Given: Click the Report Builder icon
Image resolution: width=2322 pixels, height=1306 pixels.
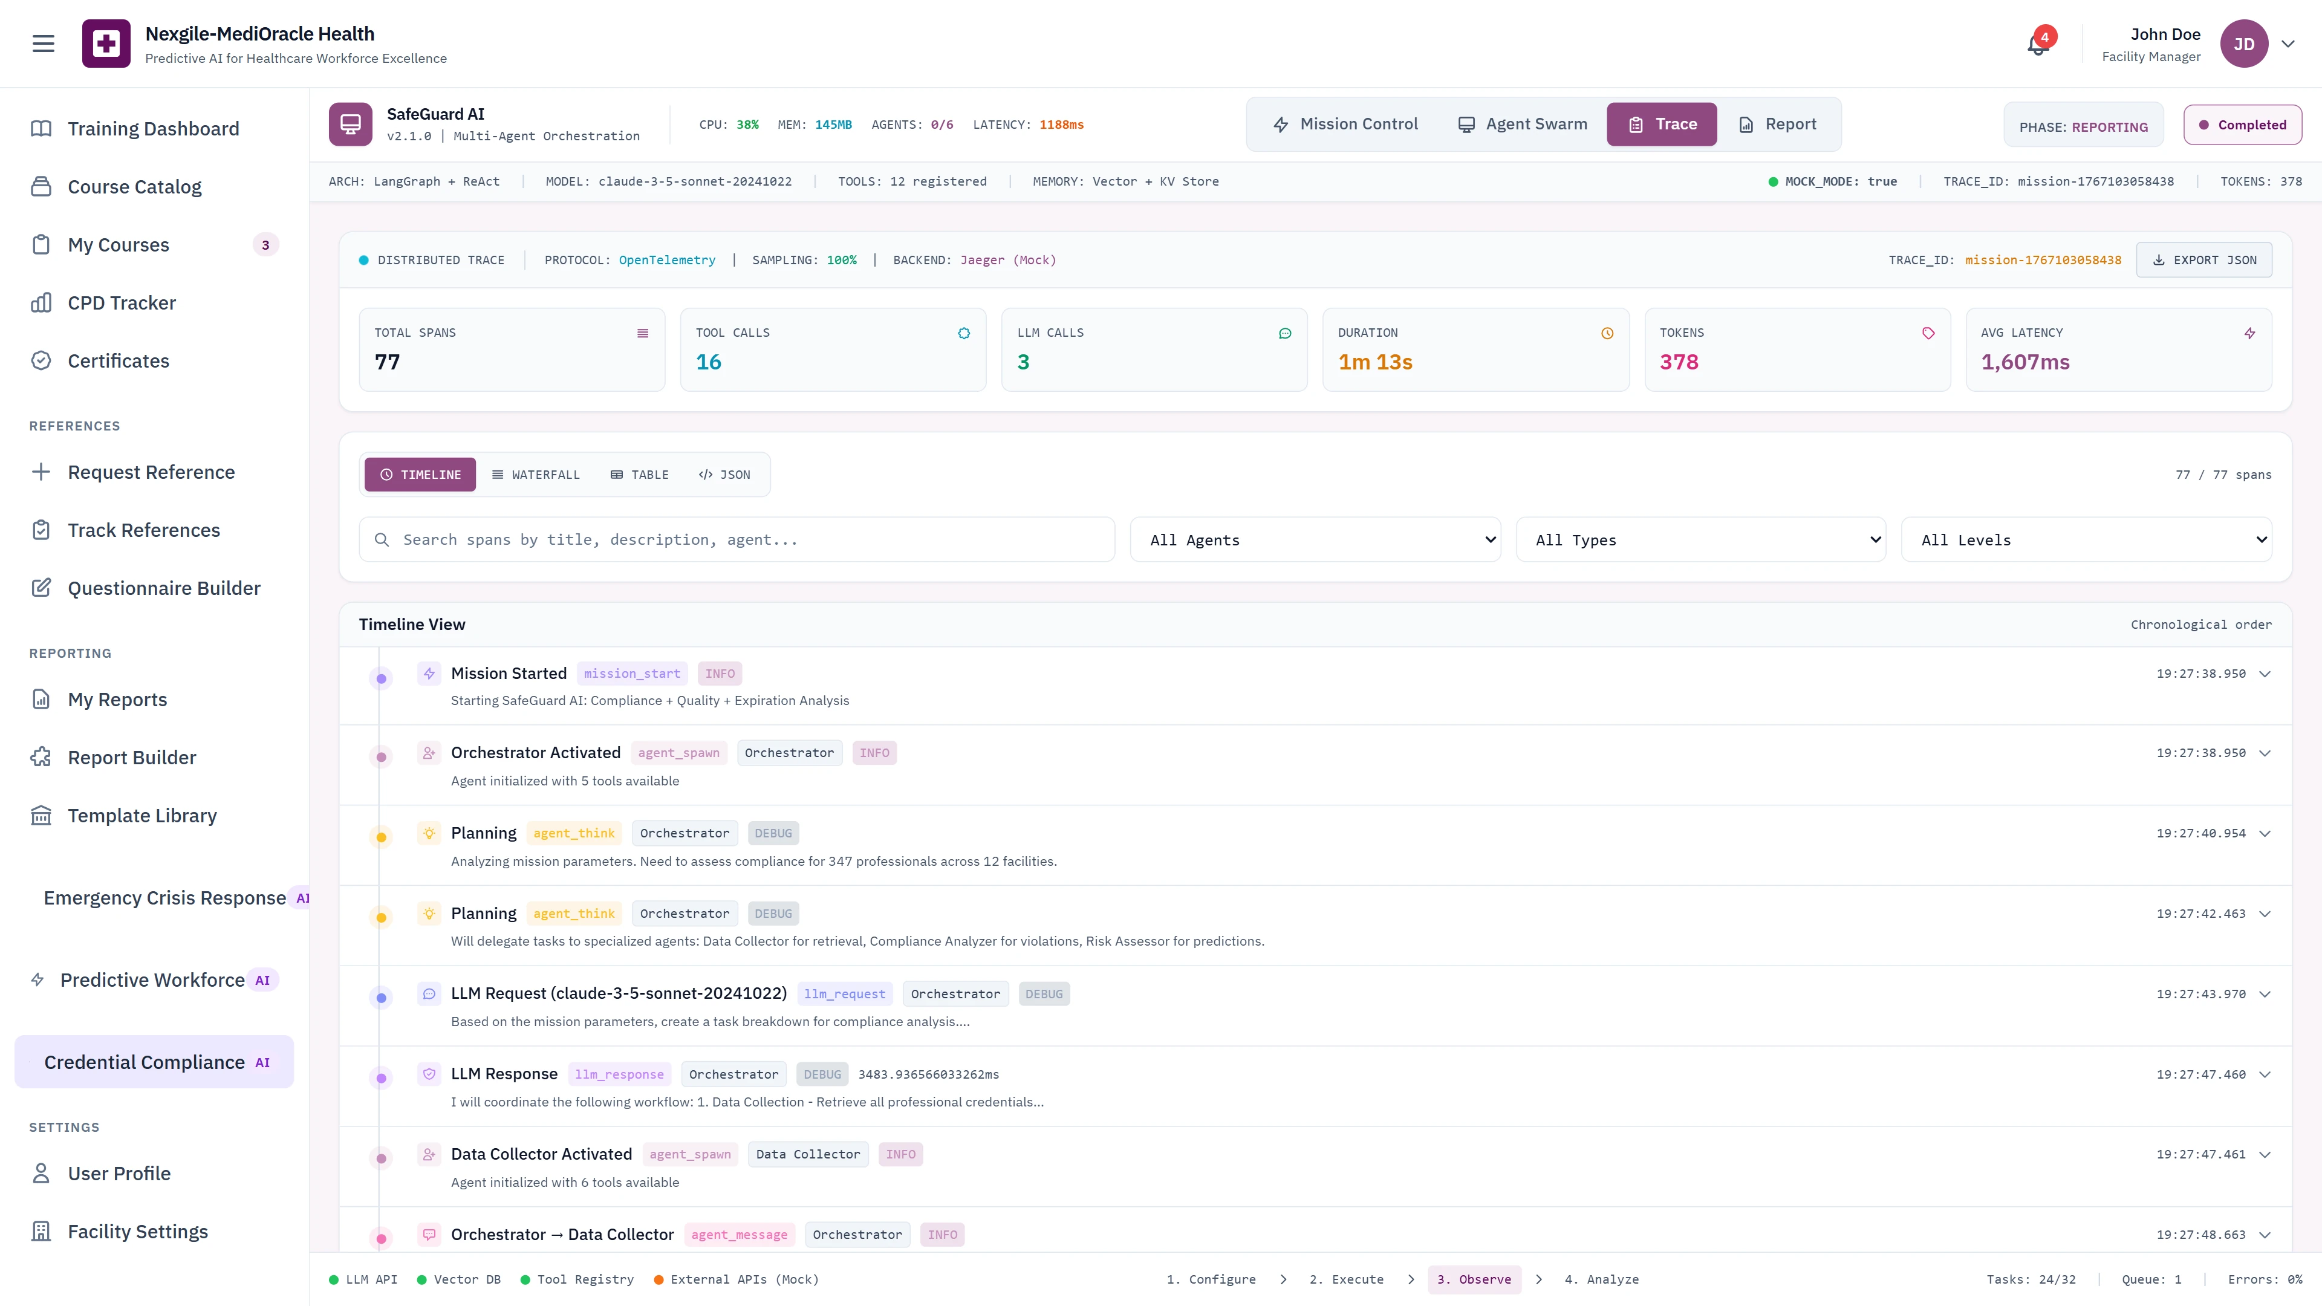Looking at the screenshot, I should tap(42, 757).
